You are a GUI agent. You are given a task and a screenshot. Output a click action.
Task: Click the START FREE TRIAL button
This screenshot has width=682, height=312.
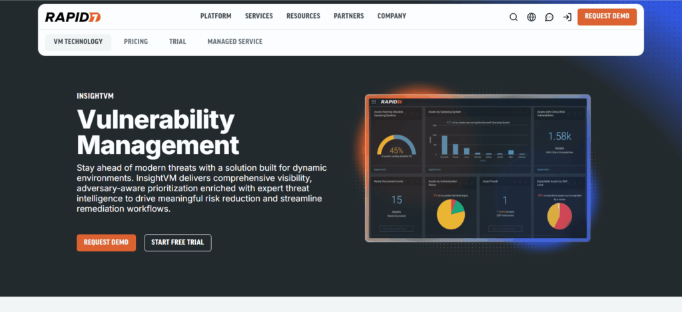(178, 243)
